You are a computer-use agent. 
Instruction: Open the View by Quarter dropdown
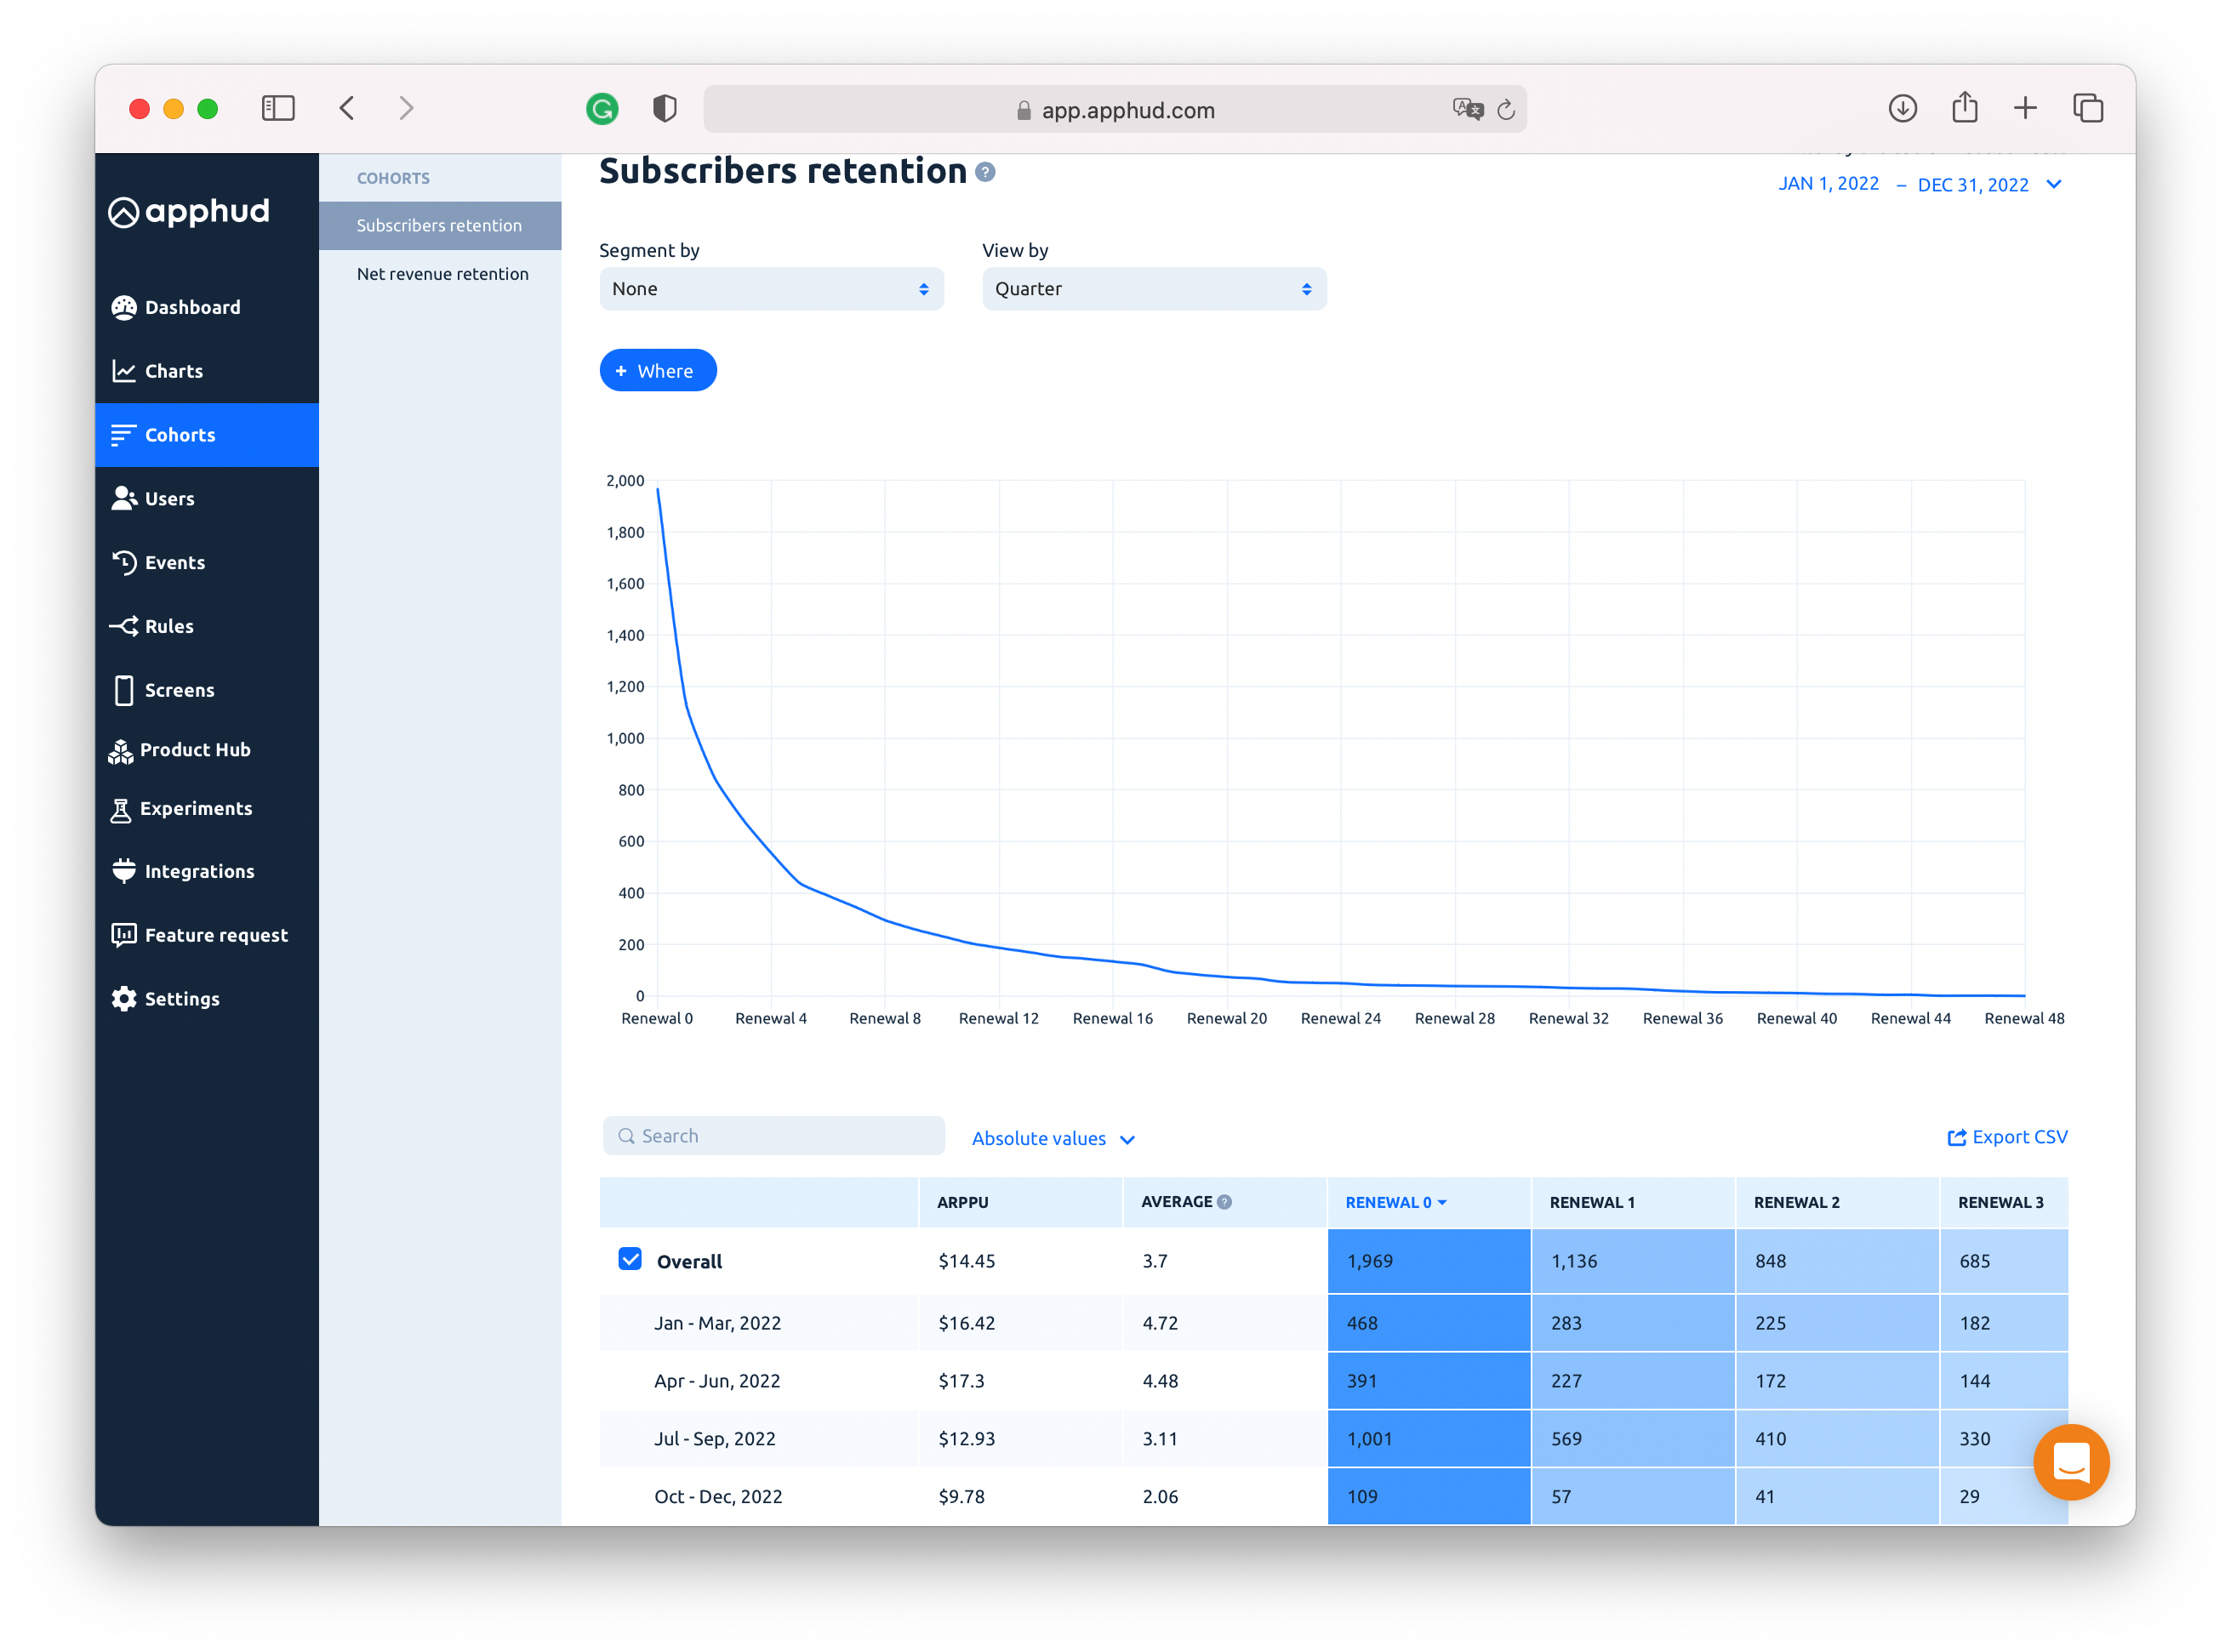coord(1153,289)
